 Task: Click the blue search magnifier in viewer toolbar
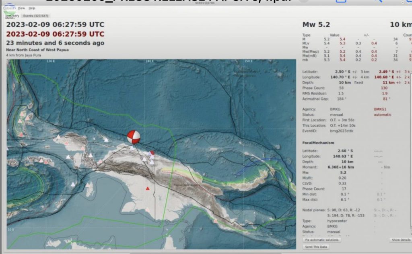(x=378, y=1)
